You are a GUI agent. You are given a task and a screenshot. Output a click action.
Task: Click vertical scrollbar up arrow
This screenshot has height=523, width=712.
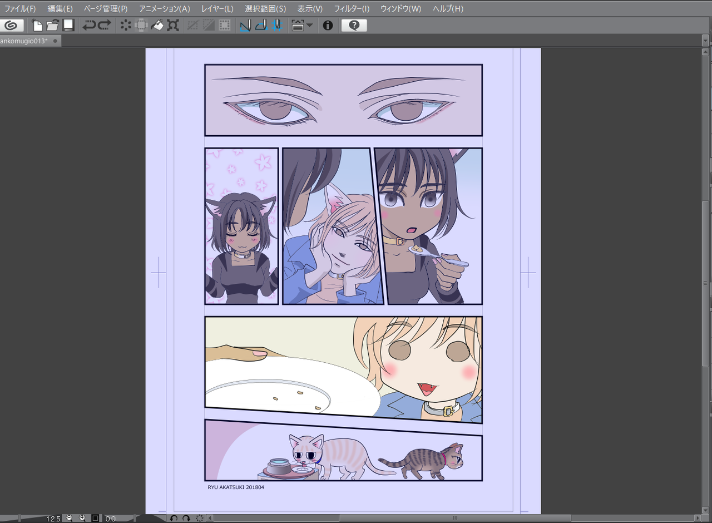(x=706, y=52)
